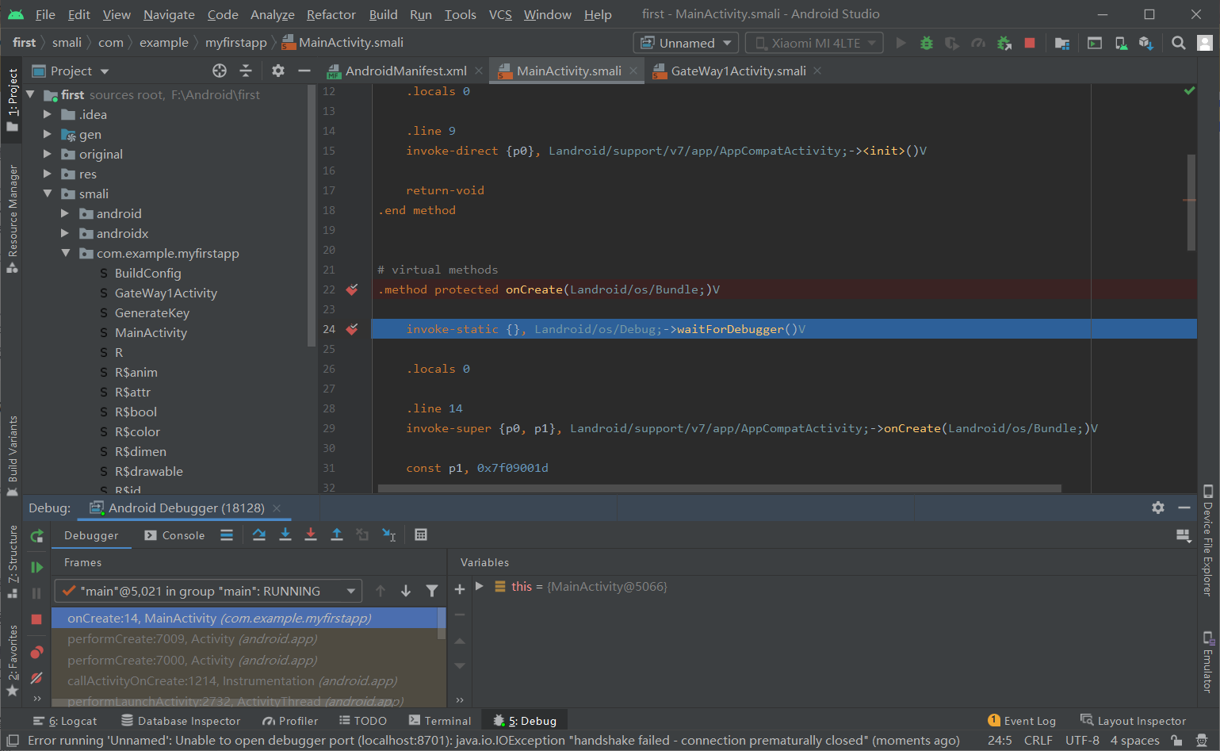Screen dimensions: 1220x751
Task: Stop the running process in toolbar
Action: [x=1030, y=43]
